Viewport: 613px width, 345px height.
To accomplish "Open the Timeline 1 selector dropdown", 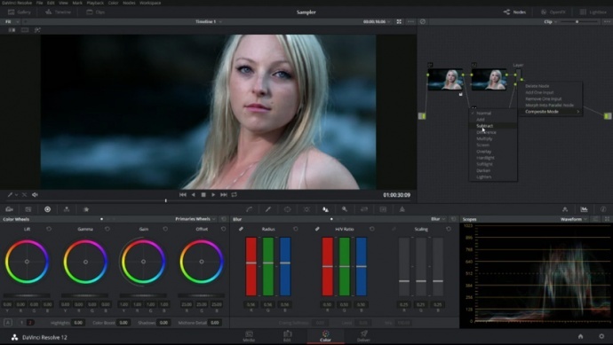I will pyautogui.click(x=209, y=21).
